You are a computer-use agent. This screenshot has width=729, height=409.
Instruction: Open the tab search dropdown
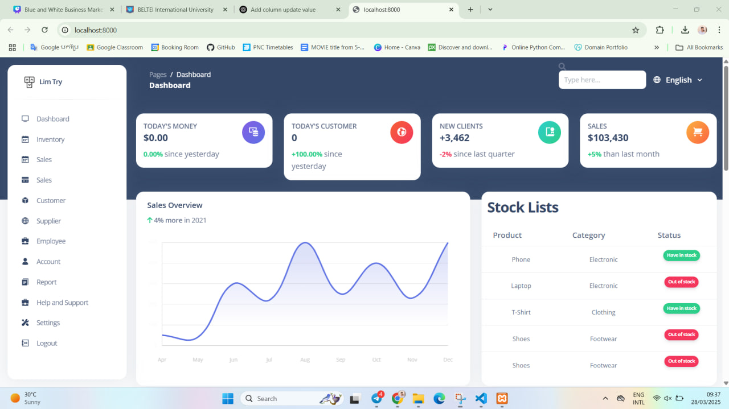(490, 10)
